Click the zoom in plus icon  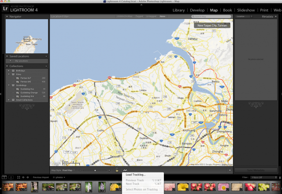(109, 170)
